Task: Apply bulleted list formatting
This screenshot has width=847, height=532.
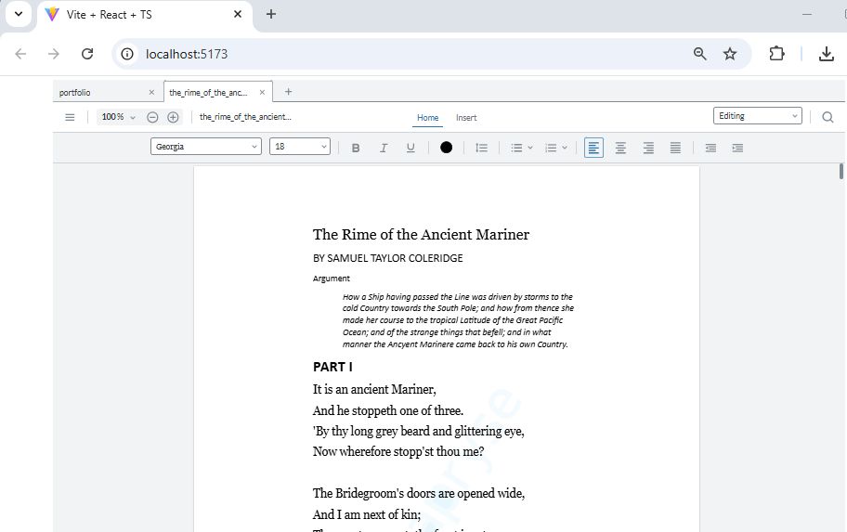Action: coord(516,148)
